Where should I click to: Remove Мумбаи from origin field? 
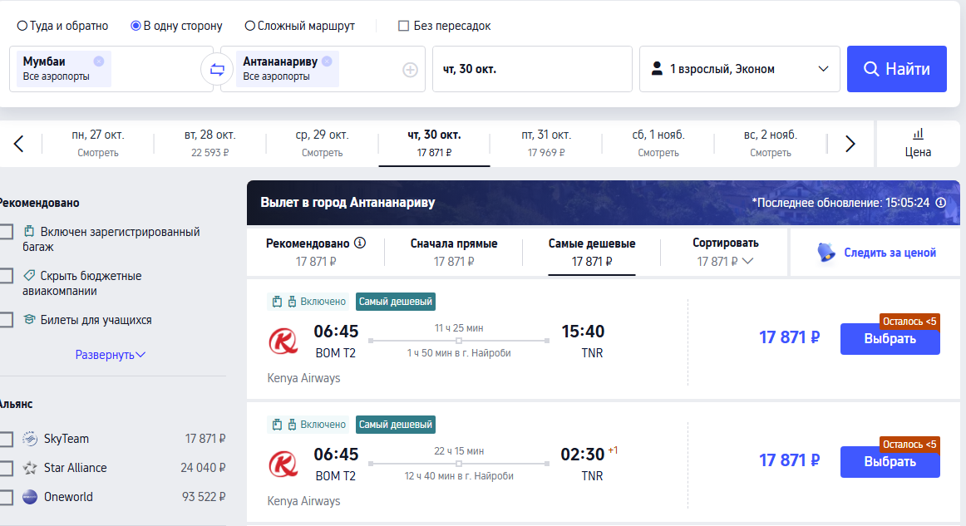pyautogui.click(x=99, y=61)
